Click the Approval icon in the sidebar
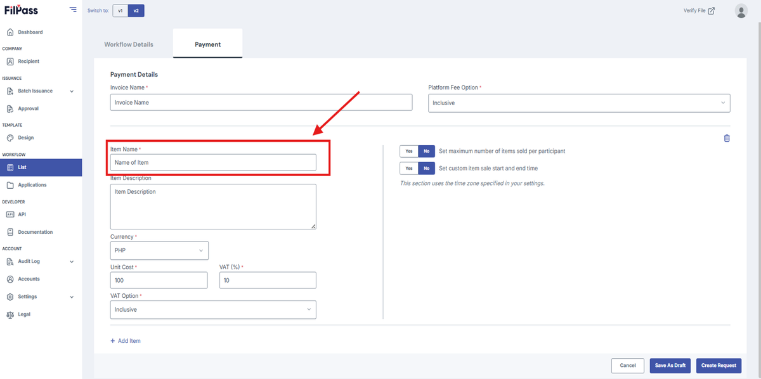761x379 pixels. click(x=10, y=109)
